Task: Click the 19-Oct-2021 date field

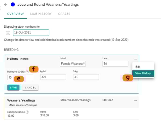Action: pos(31,33)
